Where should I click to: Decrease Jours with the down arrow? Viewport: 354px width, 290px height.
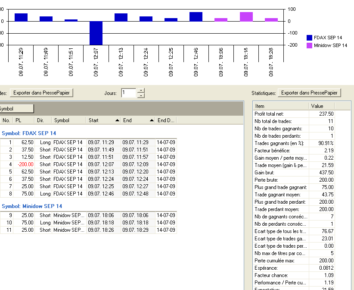(141, 95)
